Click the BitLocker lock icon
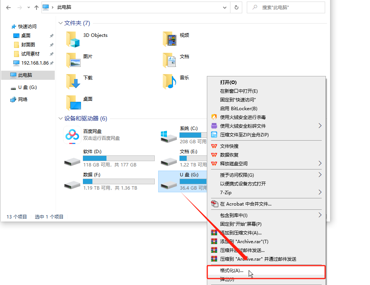370x285 pixels. pos(214,109)
